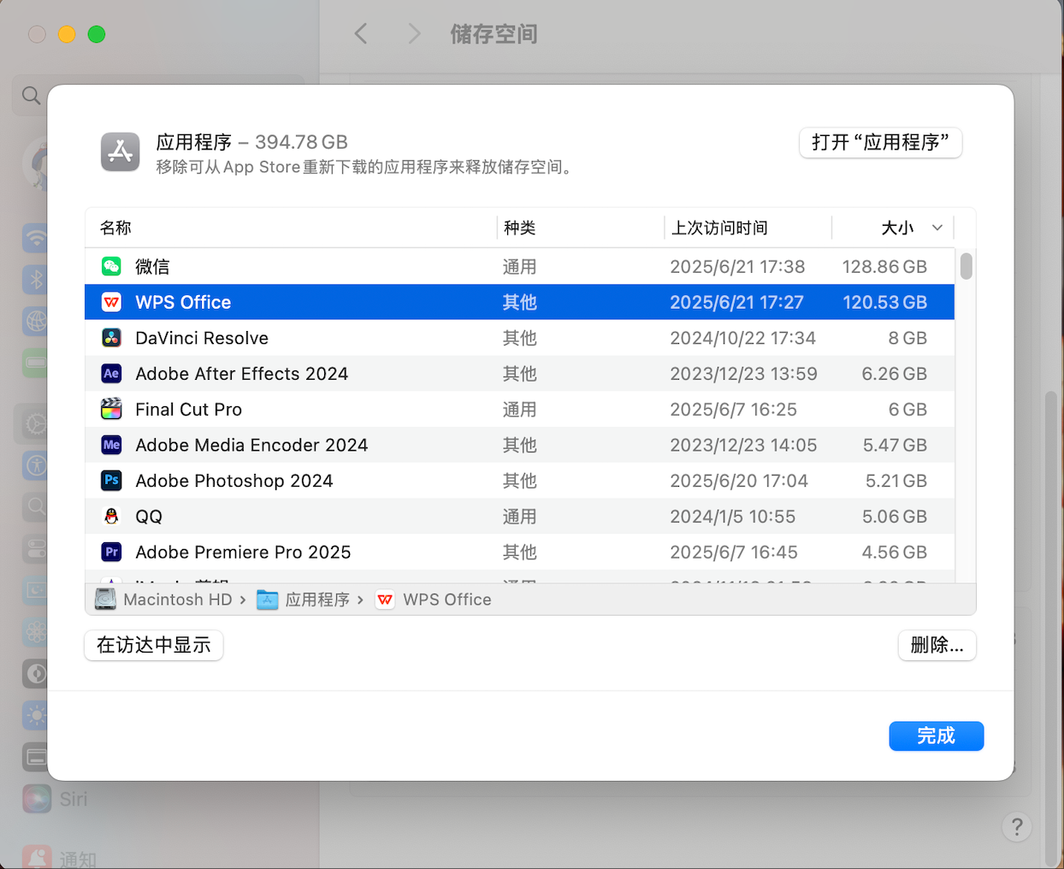The width and height of the screenshot is (1064, 869).
Task: Click the App Store applications header icon
Action: tap(121, 152)
